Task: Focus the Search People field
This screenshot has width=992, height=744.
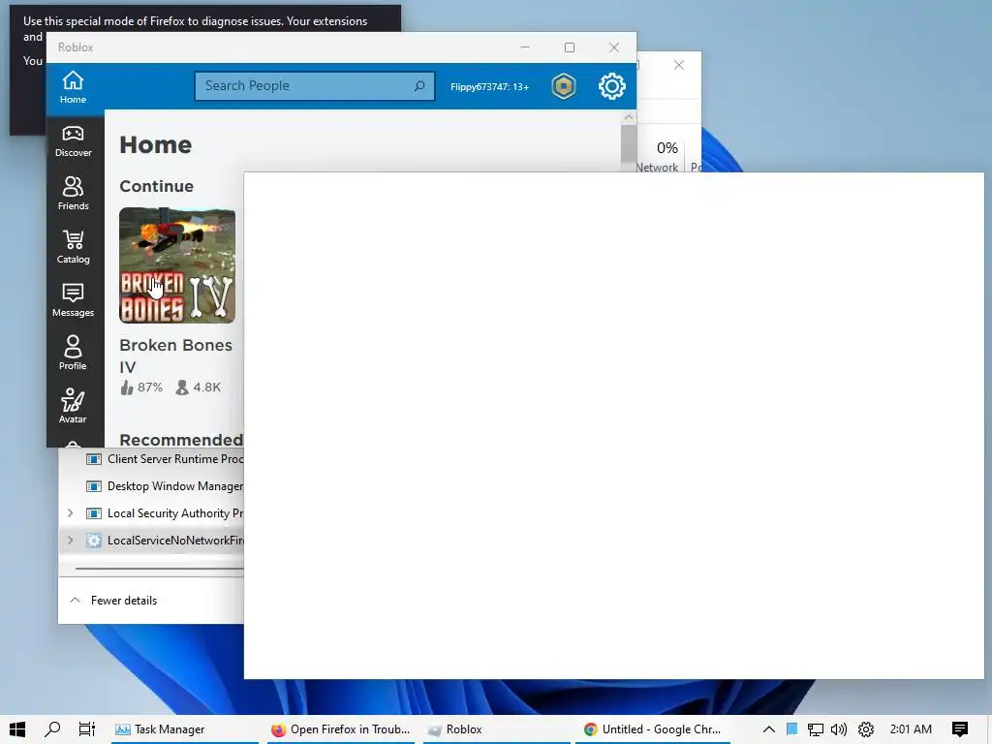Action: point(315,86)
